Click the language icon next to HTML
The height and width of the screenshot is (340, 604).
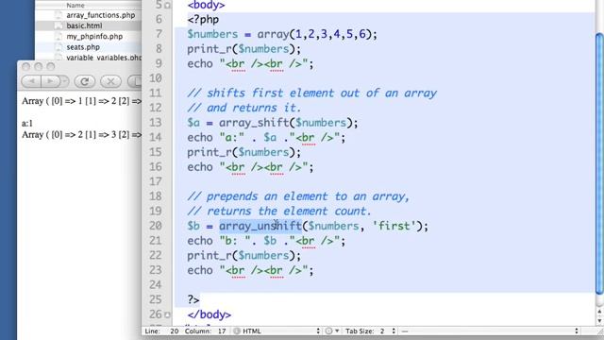point(237,331)
